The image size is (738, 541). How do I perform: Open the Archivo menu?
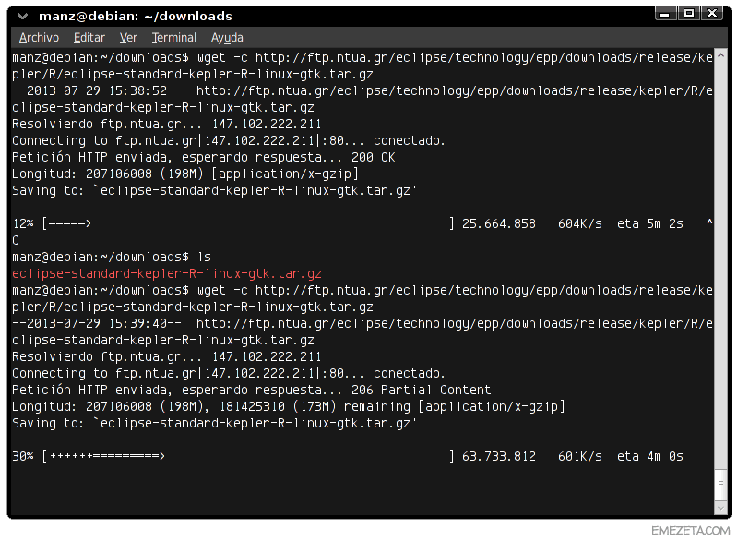click(39, 38)
